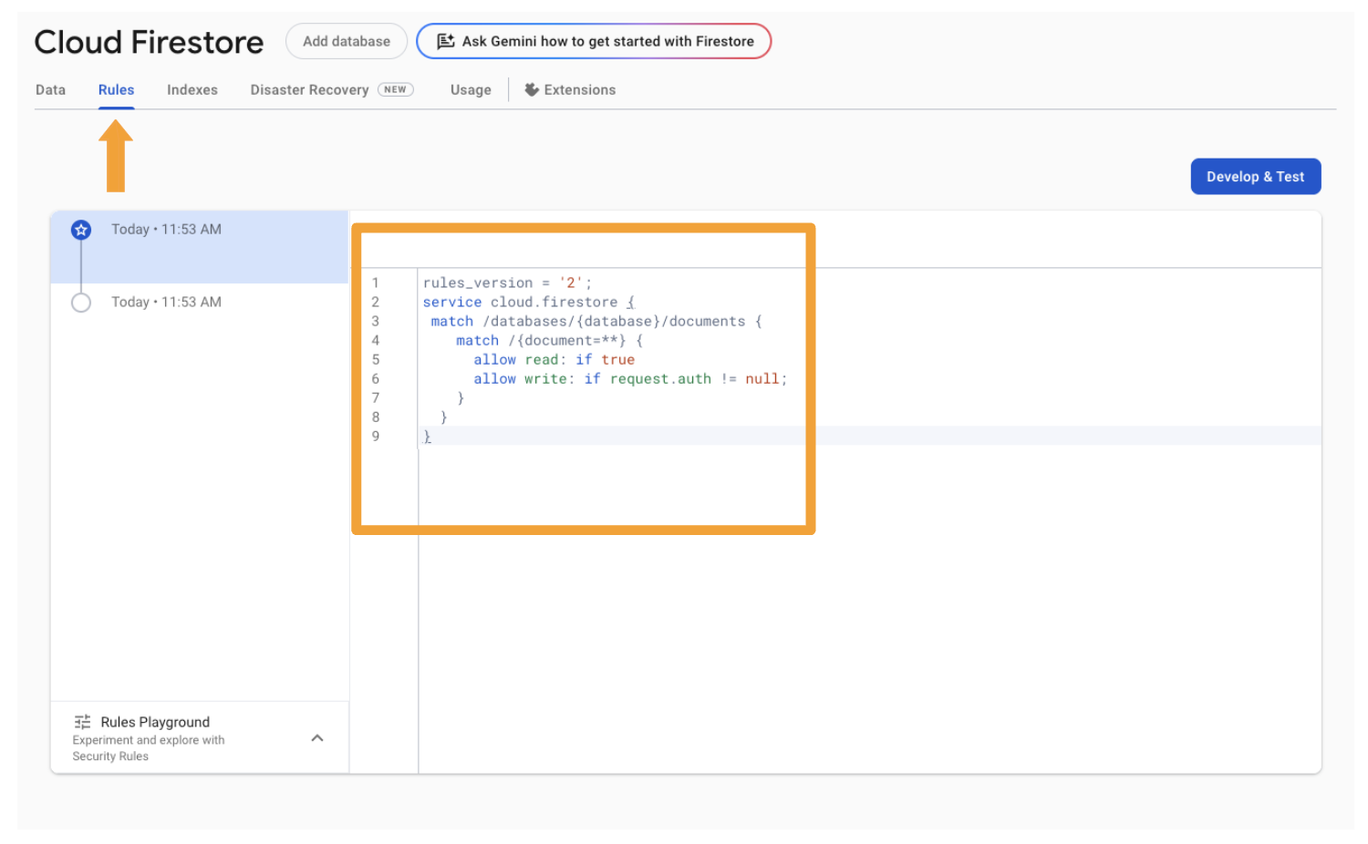This screenshot has height=844, width=1368.
Task: Go to the Disaster Recovery tab
Action: [x=309, y=89]
